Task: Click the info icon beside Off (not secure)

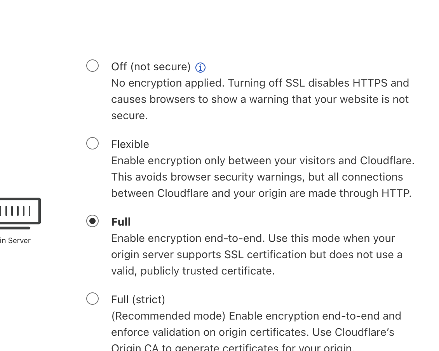Action: pos(200,68)
